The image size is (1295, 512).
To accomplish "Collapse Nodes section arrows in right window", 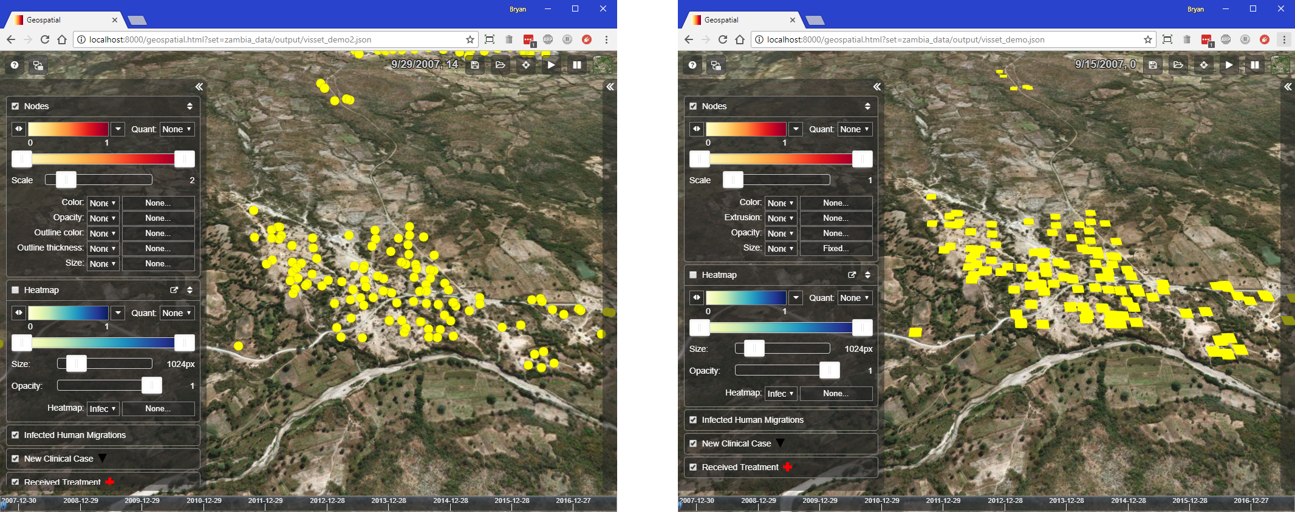I will tap(867, 106).
